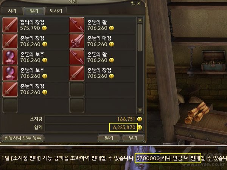This screenshot has width=227, height=170.
Task: Select the 혼돈의 활 bow icon in third row
Action: pos(77,57)
